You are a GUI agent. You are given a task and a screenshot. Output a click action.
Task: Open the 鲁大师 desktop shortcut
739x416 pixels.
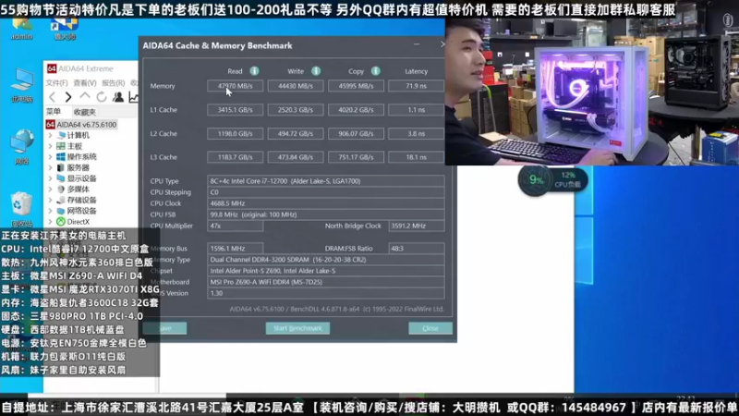(65, 30)
